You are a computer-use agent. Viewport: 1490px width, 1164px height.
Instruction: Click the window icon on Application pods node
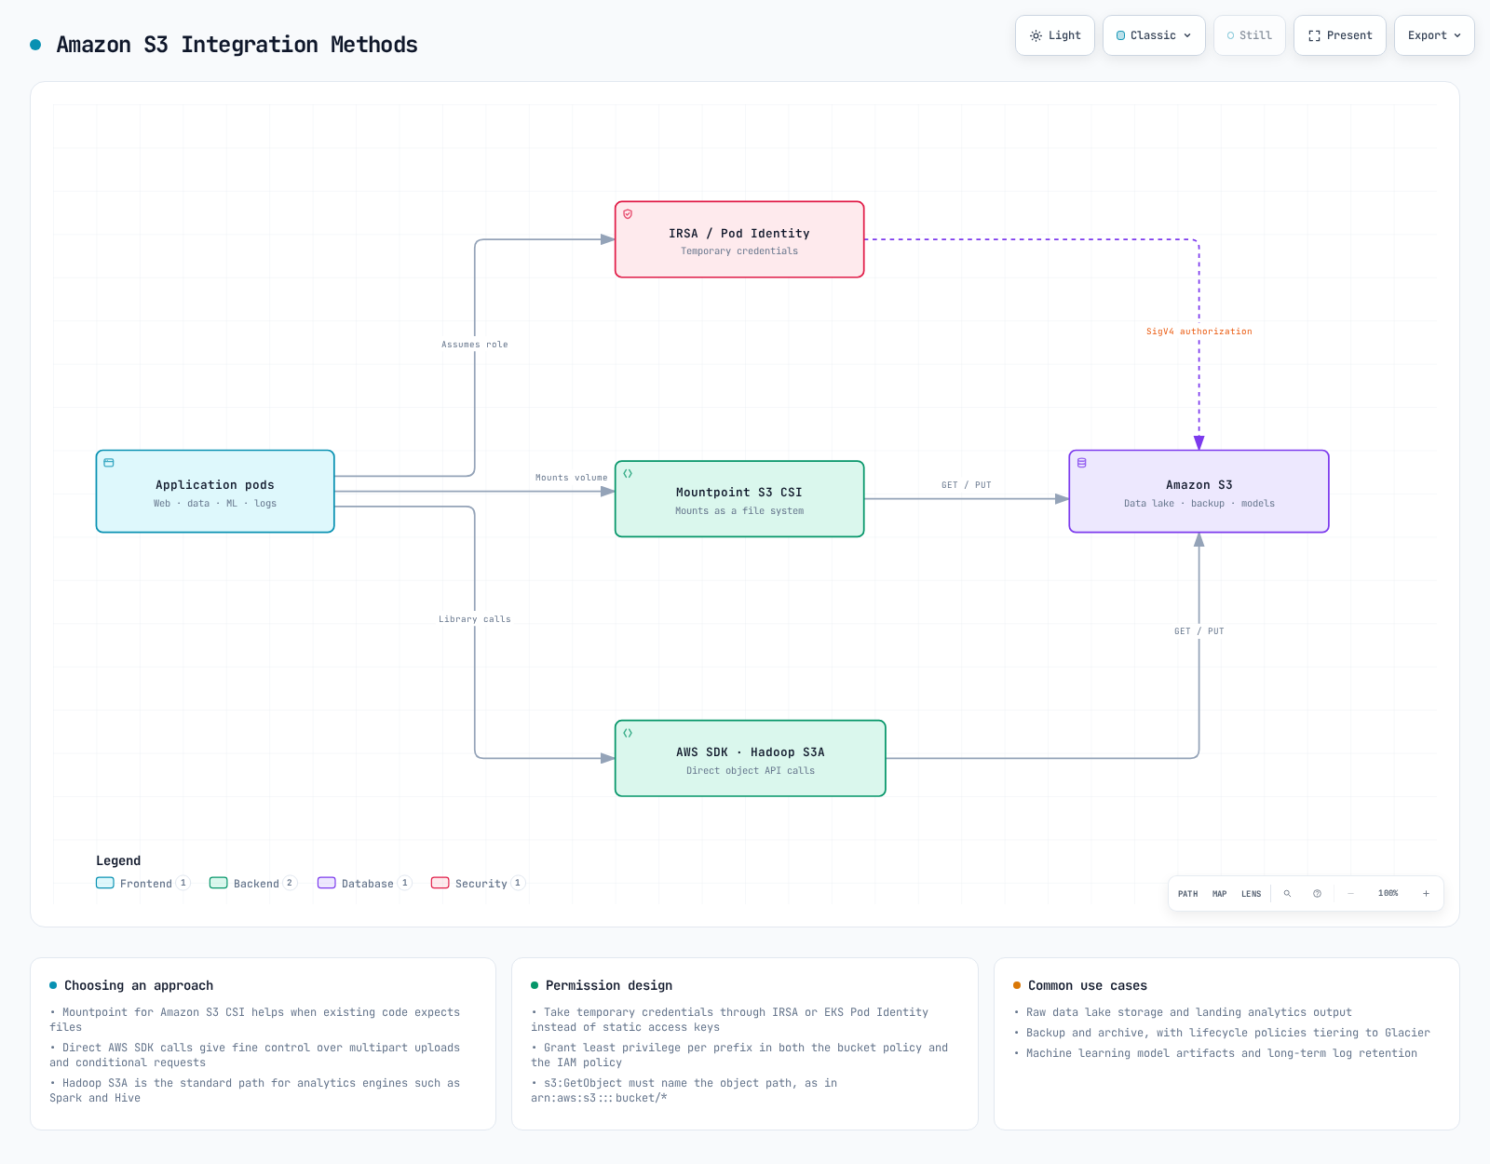(109, 463)
